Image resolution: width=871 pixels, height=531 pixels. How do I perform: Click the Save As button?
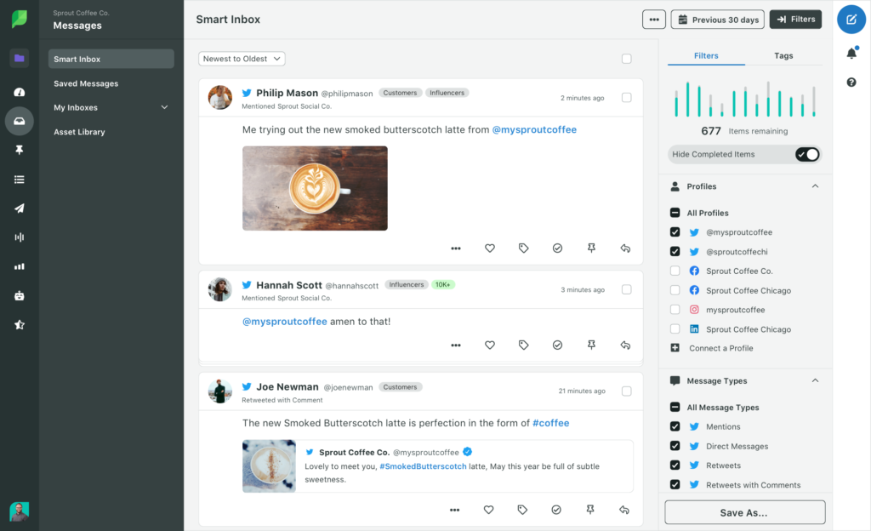coord(744,511)
